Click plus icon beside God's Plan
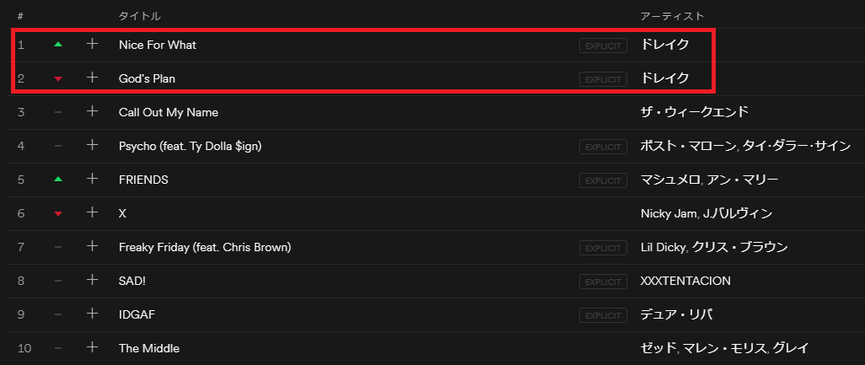The width and height of the screenshot is (865, 365). pyautogui.click(x=93, y=78)
